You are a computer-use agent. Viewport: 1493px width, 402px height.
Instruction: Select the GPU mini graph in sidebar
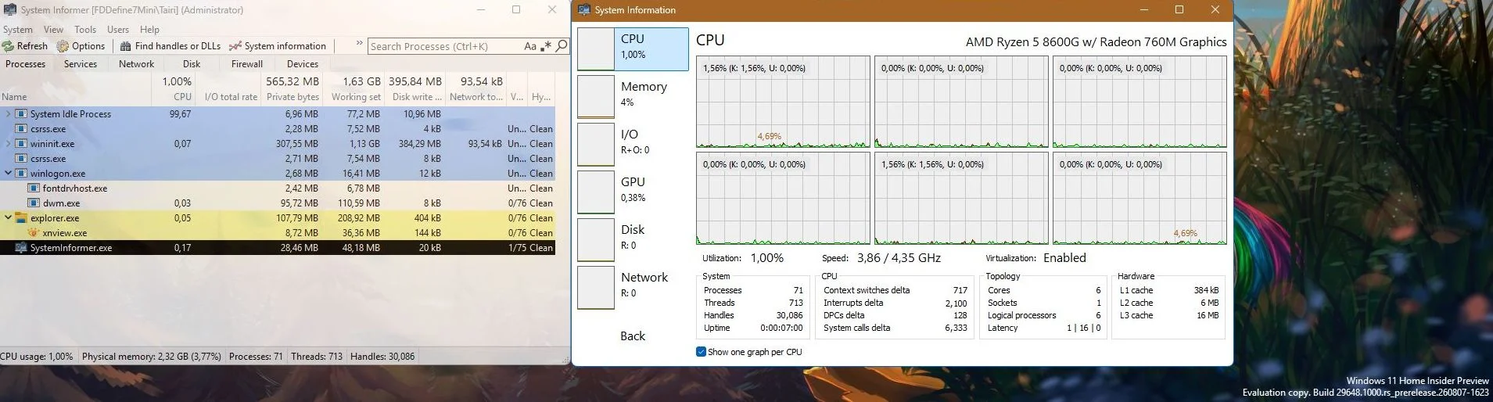pos(596,192)
